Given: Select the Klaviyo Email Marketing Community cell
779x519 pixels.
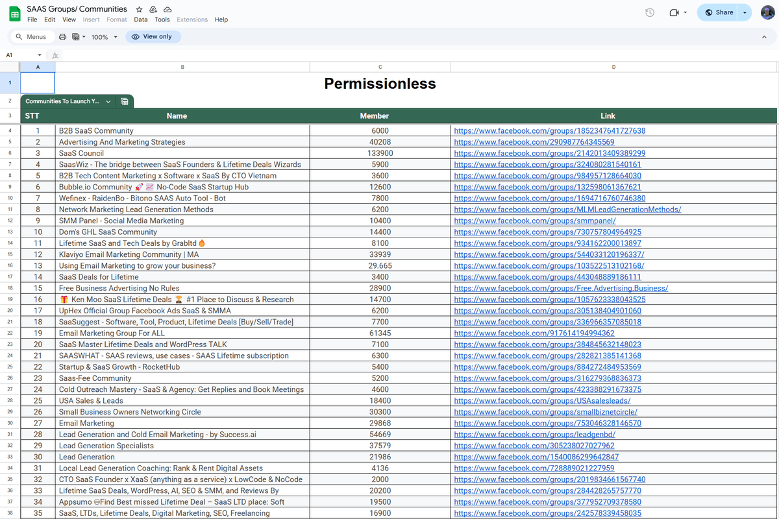Looking at the screenshot, I should [182, 254].
